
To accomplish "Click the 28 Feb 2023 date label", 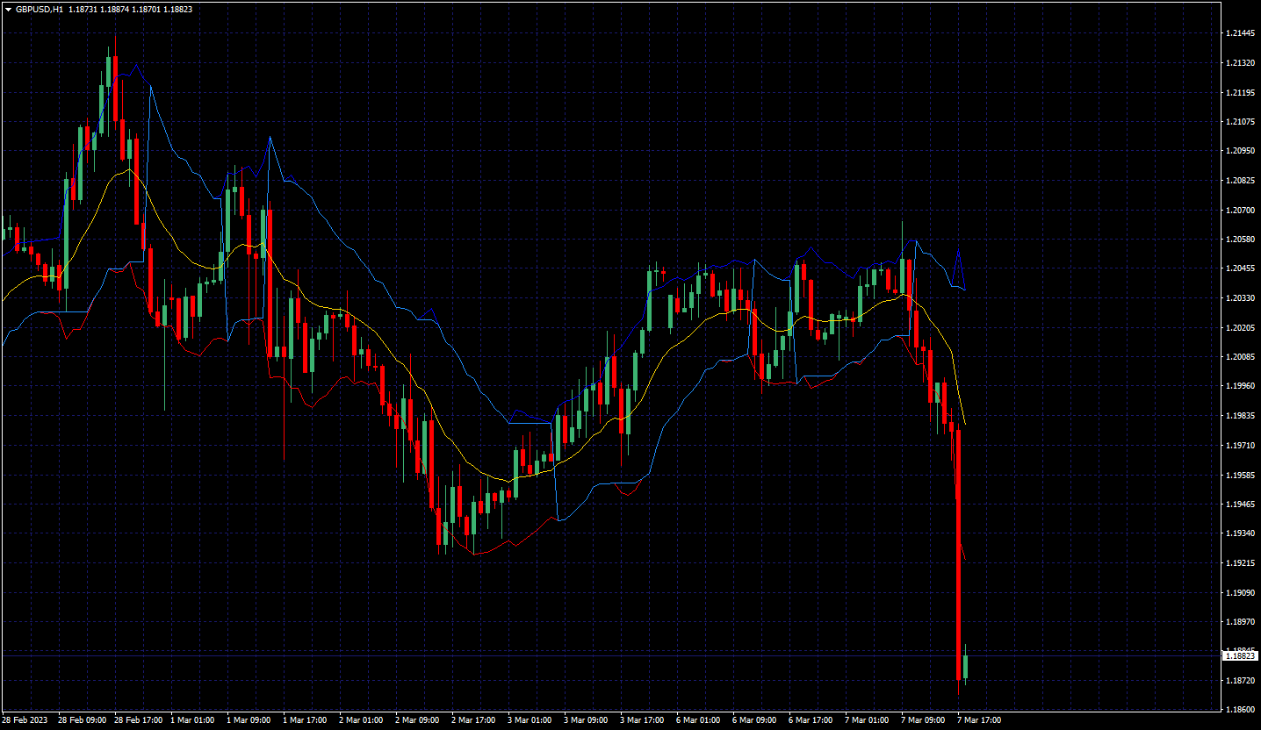I will (x=25, y=720).
